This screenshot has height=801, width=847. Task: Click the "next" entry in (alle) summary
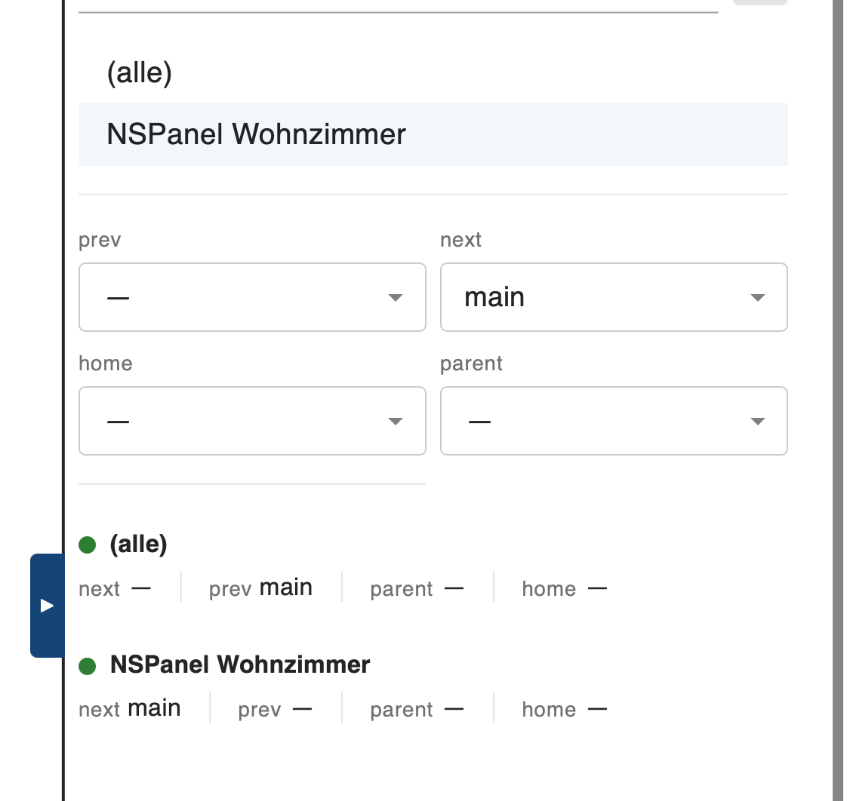click(115, 588)
